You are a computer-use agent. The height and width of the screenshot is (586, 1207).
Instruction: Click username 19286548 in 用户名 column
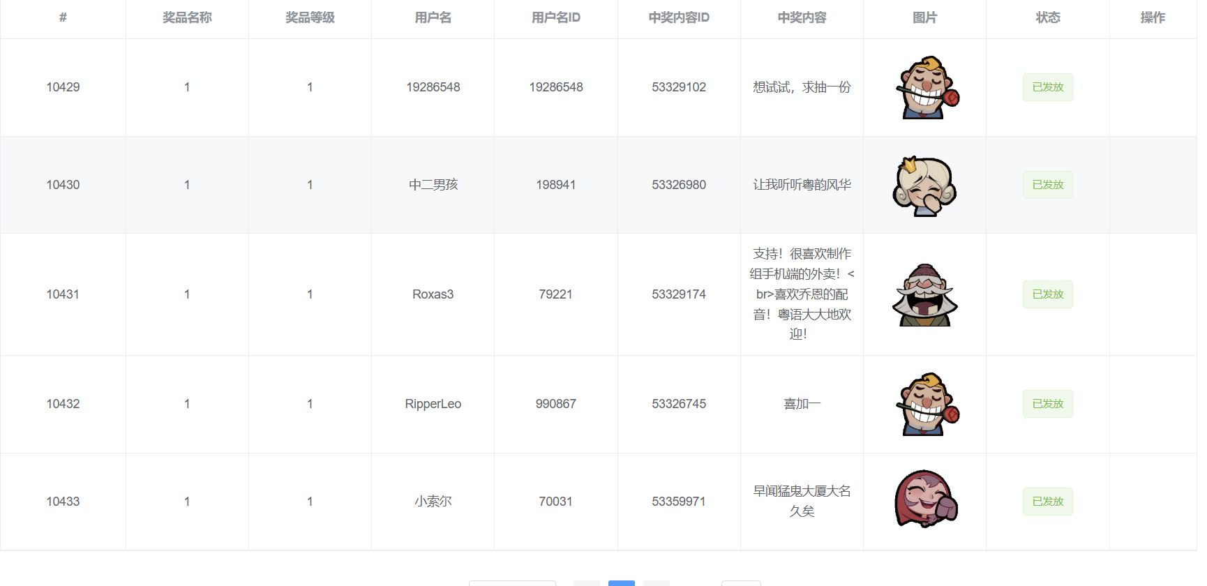(433, 87)
